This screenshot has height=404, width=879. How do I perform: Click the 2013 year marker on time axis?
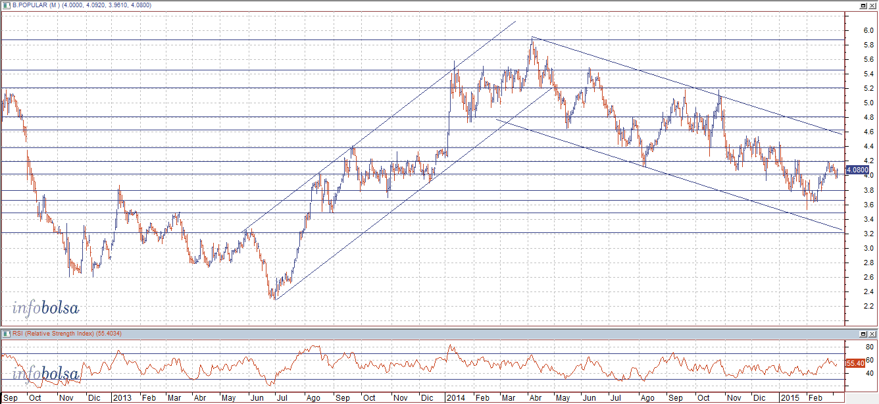122,398
